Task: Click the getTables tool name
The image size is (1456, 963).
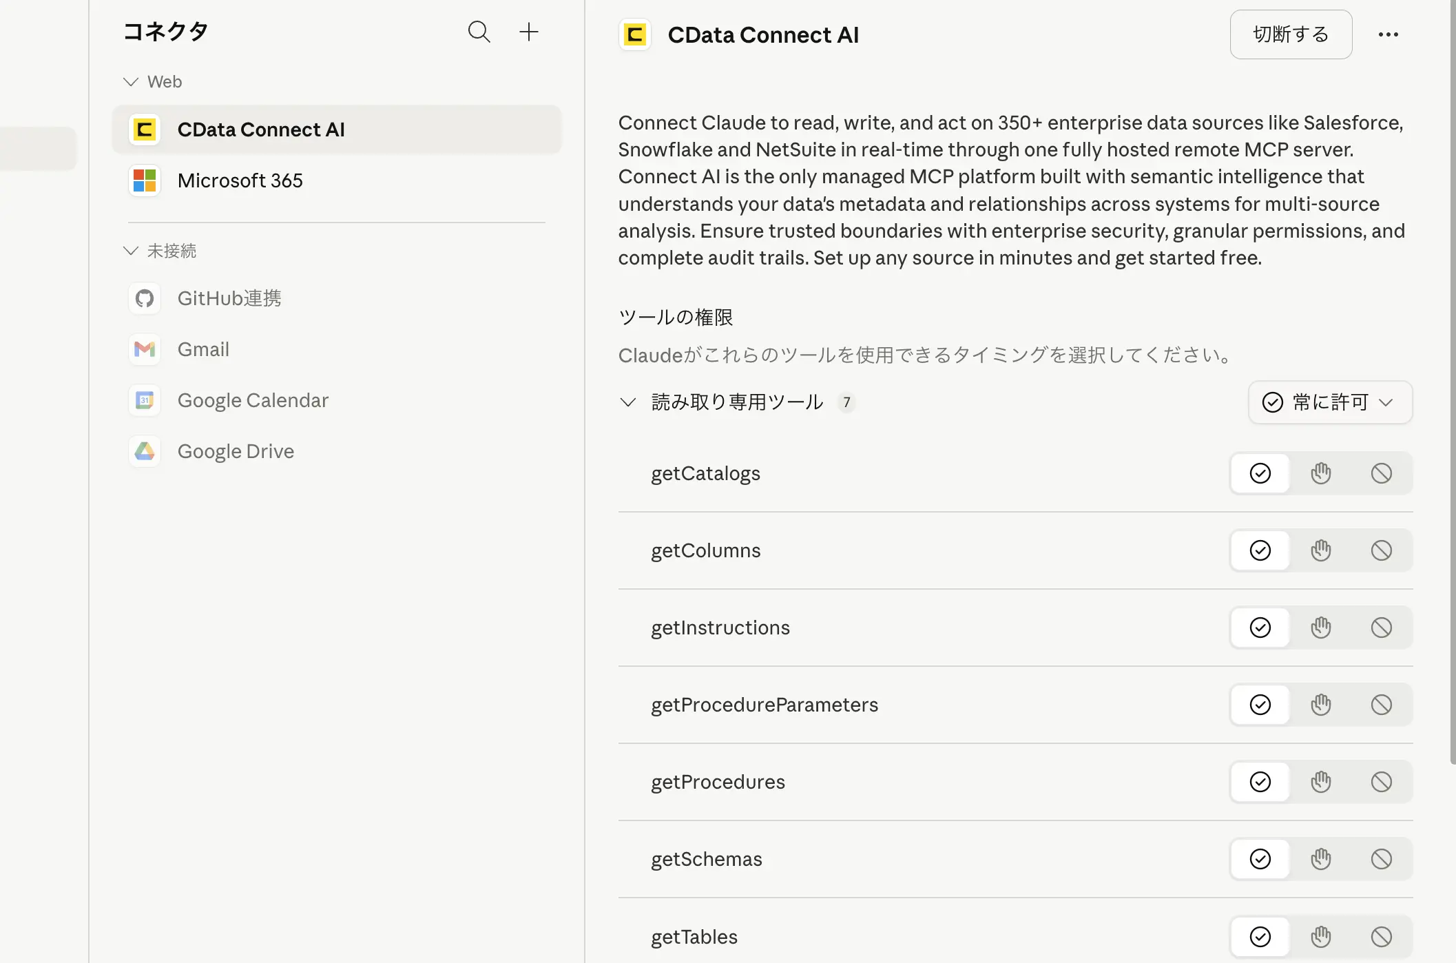Action: [x=694, y=938]
